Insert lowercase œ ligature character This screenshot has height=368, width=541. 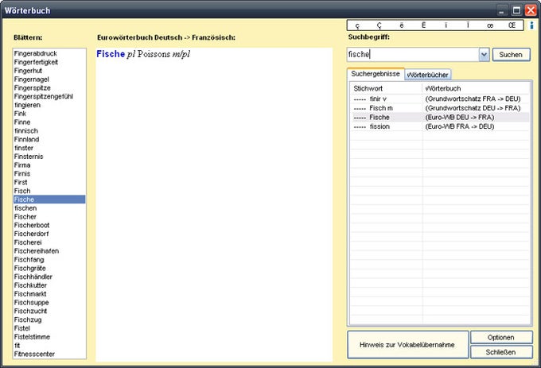490,25
